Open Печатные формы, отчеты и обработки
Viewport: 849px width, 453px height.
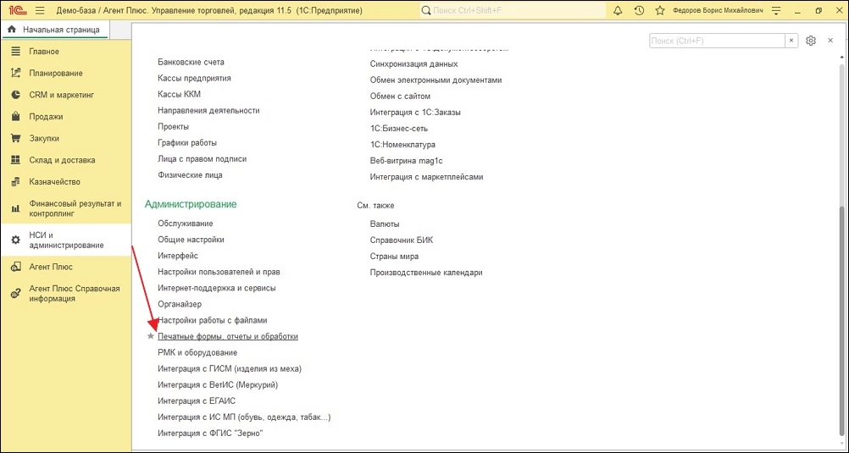click(228, 337)
